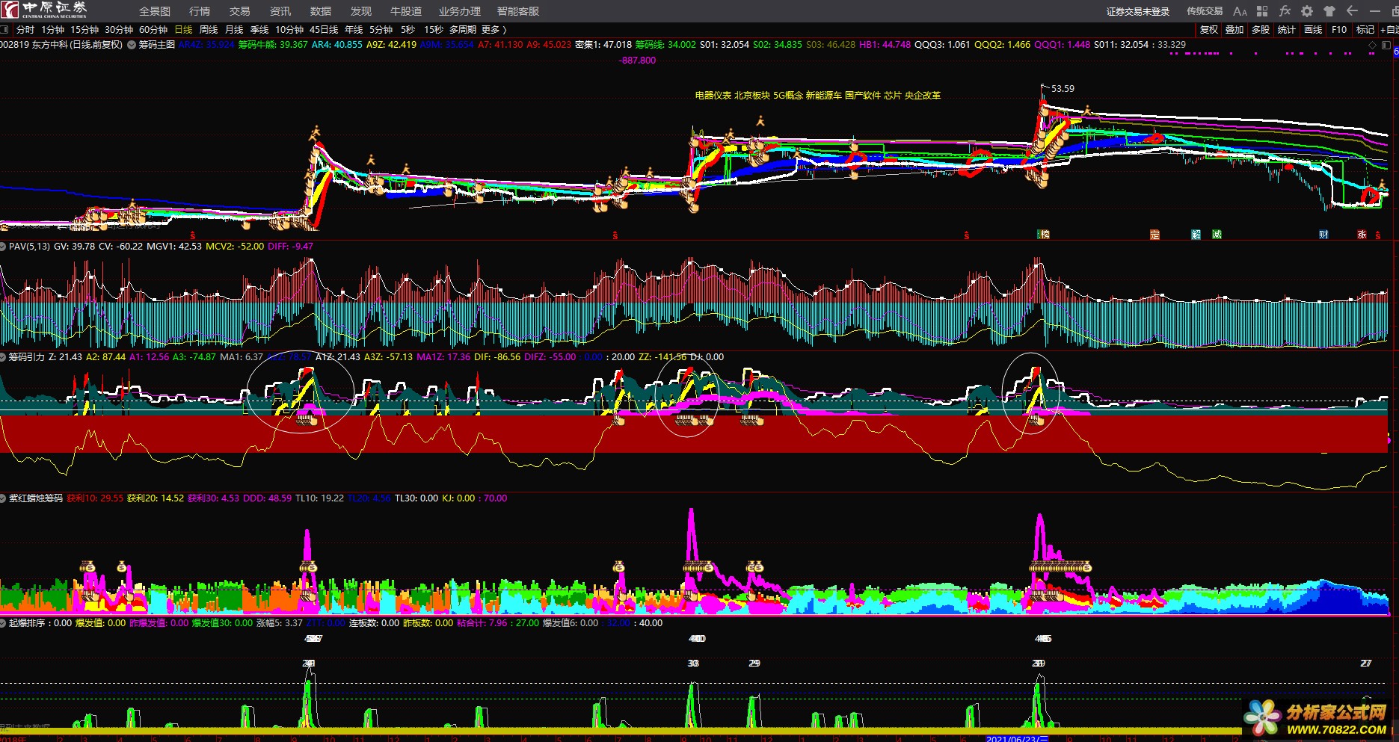Expand 起爆排序 indicator dropdown arrow
This screenshot has width=1399, height=742.
pyautogui.click(x=4, y=623)
